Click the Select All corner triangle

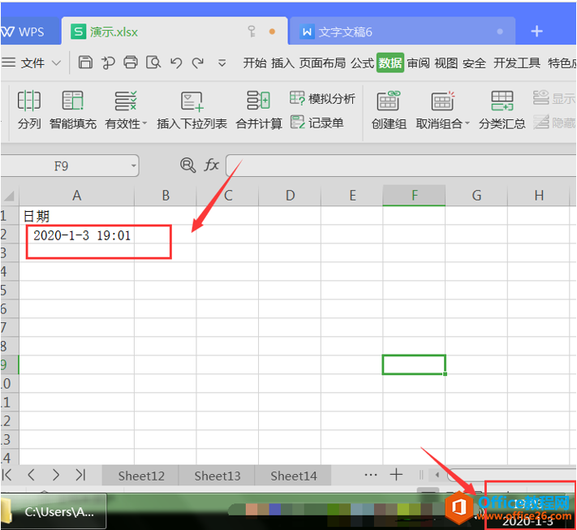point(9,196)
